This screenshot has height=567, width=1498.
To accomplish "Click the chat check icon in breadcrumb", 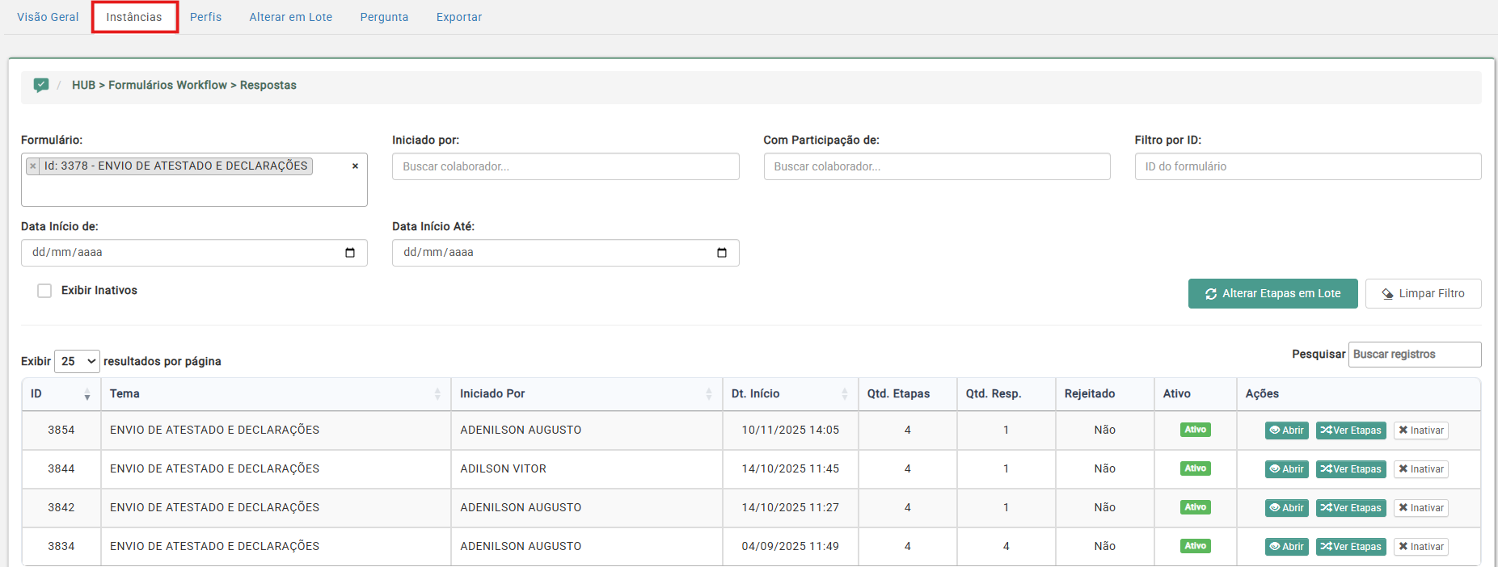I will [x=41, y=85].
